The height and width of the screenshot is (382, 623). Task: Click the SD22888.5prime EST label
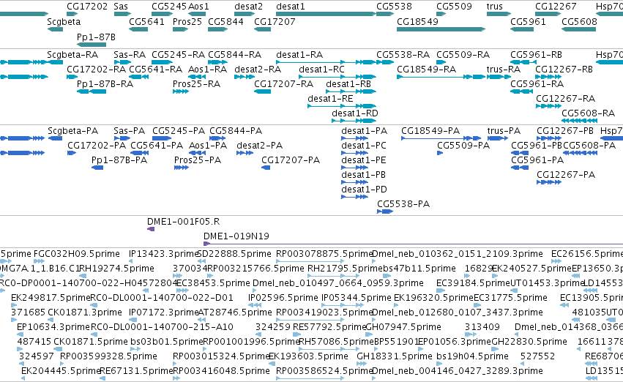coord(234,254)
